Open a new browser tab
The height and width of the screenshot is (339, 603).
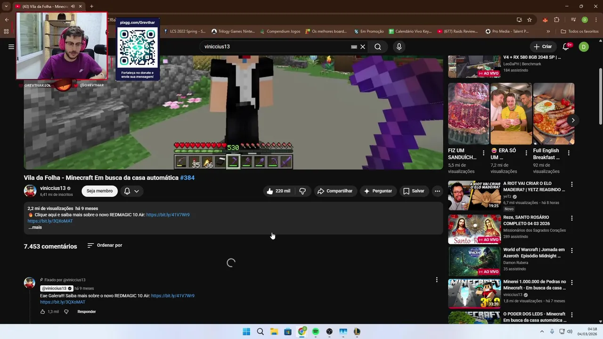pos(91,7)
